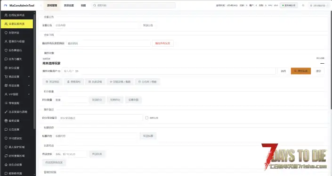
Task: Collapse sidebar using arrow next to logo
Action: (40, 5)
